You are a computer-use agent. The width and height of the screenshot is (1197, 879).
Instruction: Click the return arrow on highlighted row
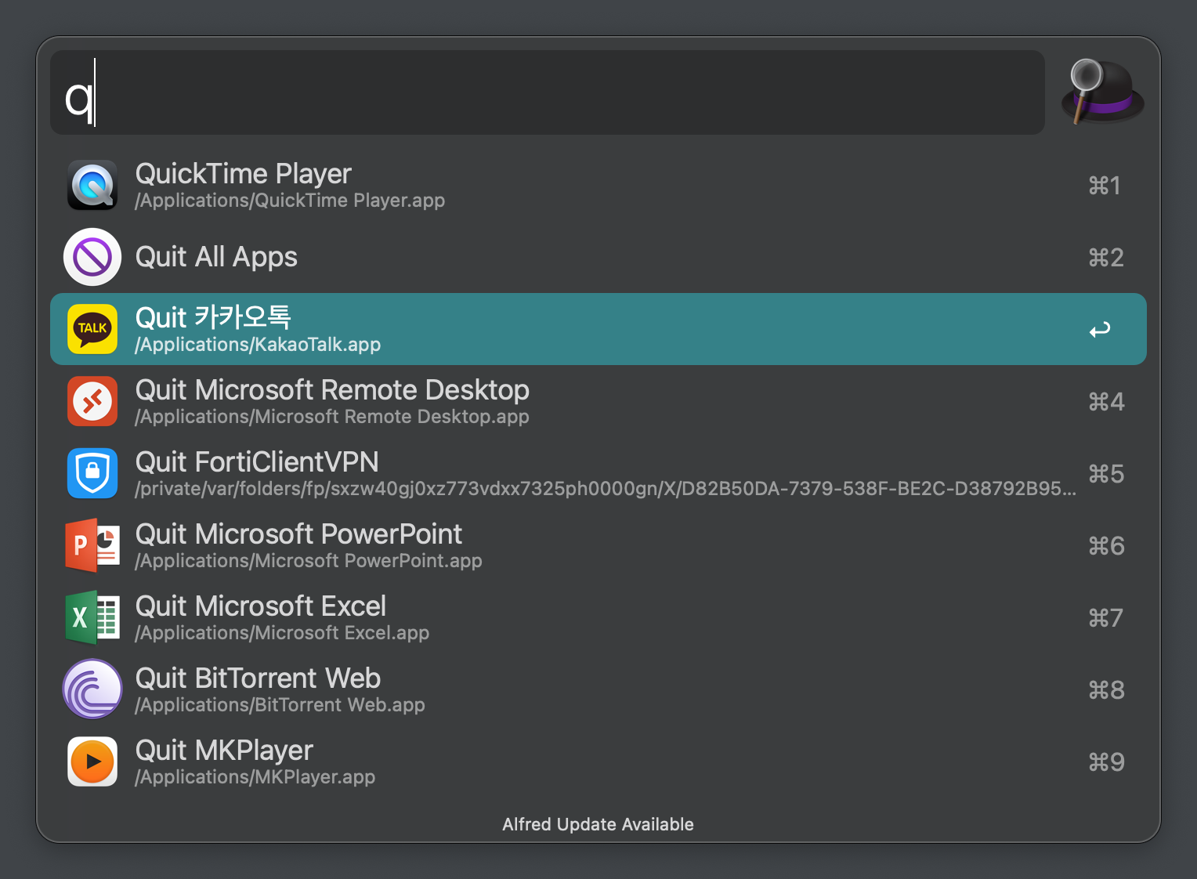coord(1100,330)
